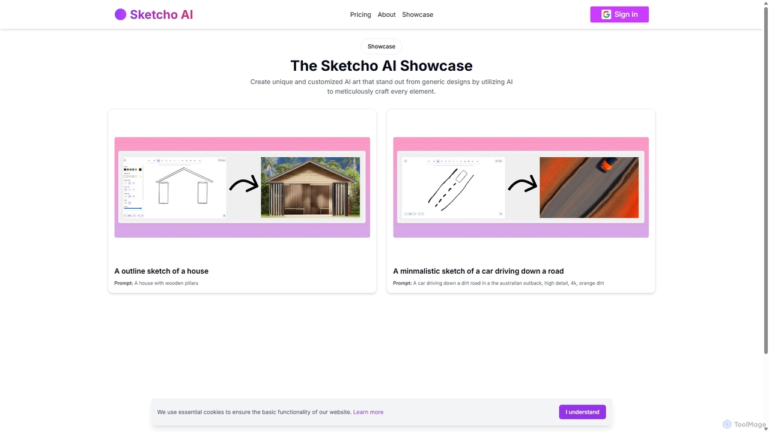
Task: Open the car on road showcase image
Action: (x=521, y=187)
